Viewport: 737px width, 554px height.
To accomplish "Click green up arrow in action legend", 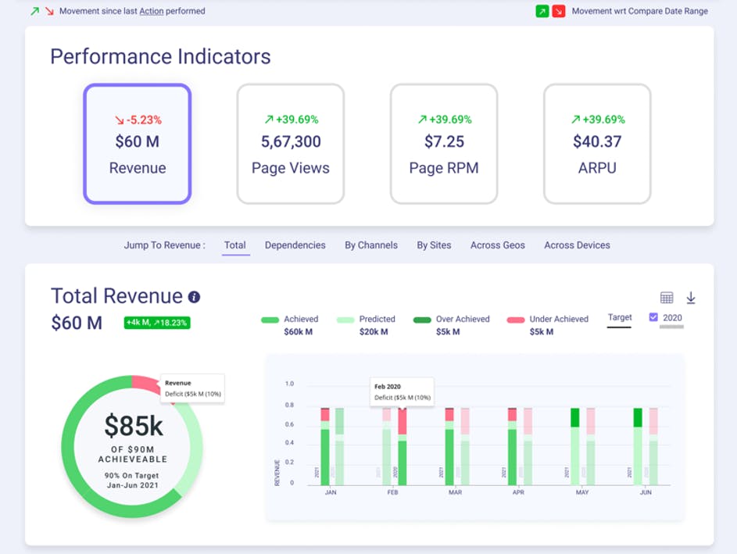I will (x=35, y=11).
